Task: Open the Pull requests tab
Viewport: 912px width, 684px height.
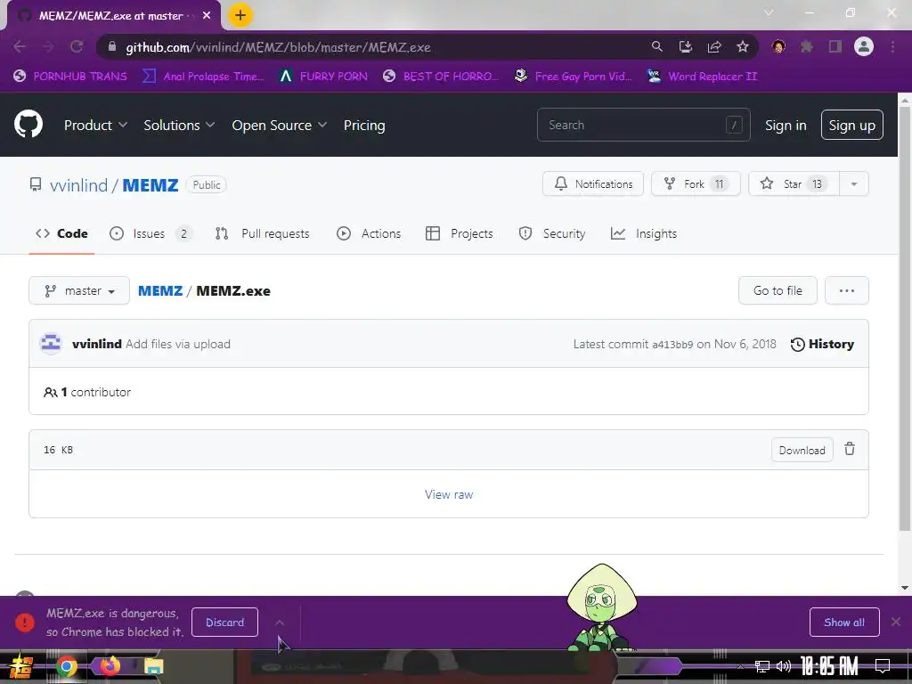Action: point(263,233)
